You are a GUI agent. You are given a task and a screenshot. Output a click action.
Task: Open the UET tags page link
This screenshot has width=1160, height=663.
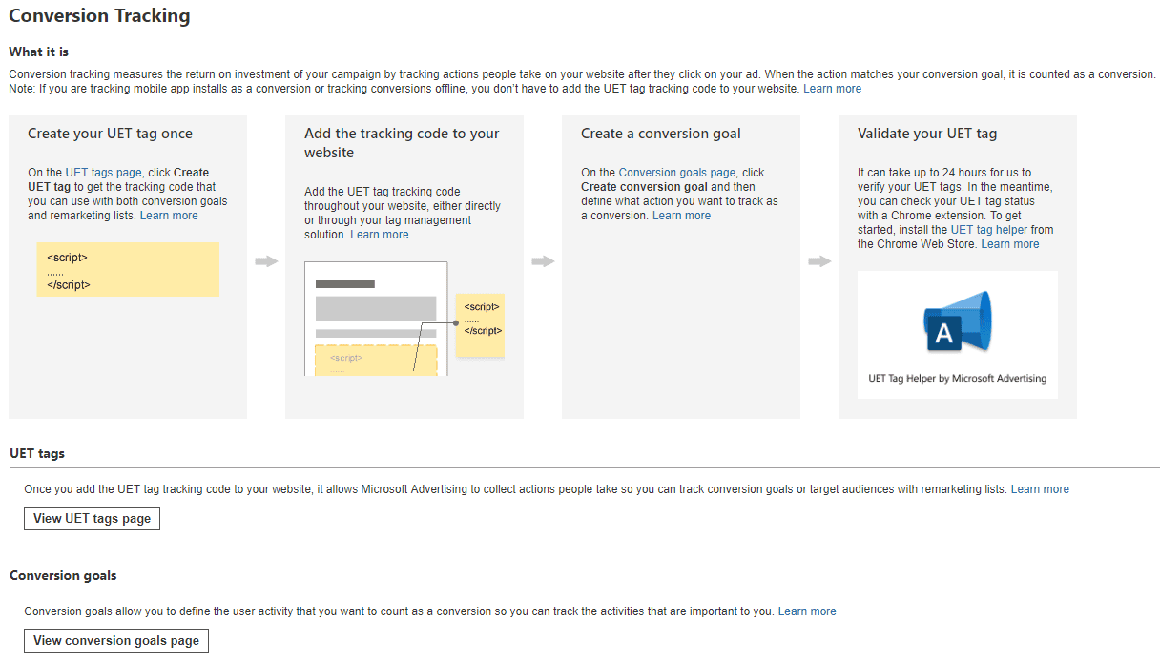pos(103,173)
